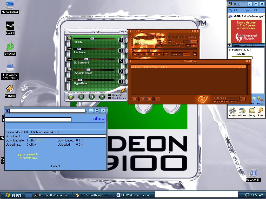Click the DFX lightning bolt logo
The height and width of the screenshot is (199, 266).
pyautogui.click(x=123, y=90)
